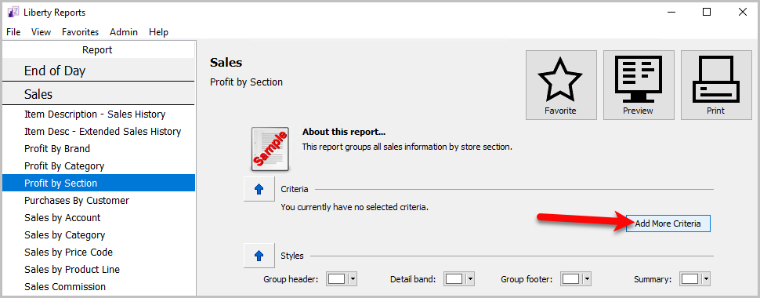This screenshot has height=298, width=760.
Task: Select Item Desc - Extended Sales History
Action: tap(99, 132)
